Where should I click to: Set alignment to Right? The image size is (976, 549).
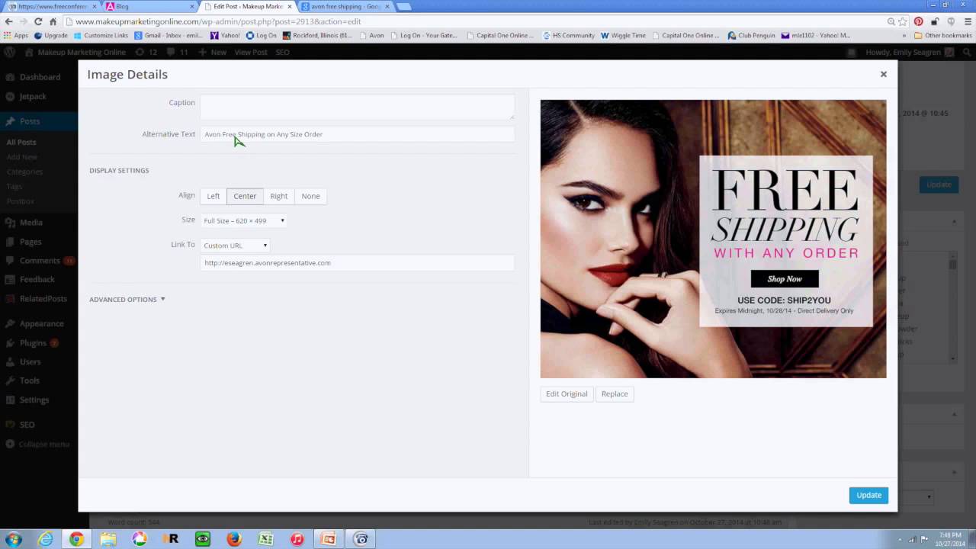[279, 196]
